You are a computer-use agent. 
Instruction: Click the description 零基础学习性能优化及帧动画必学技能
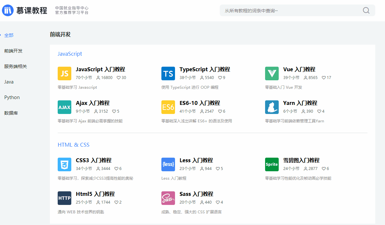298,178
